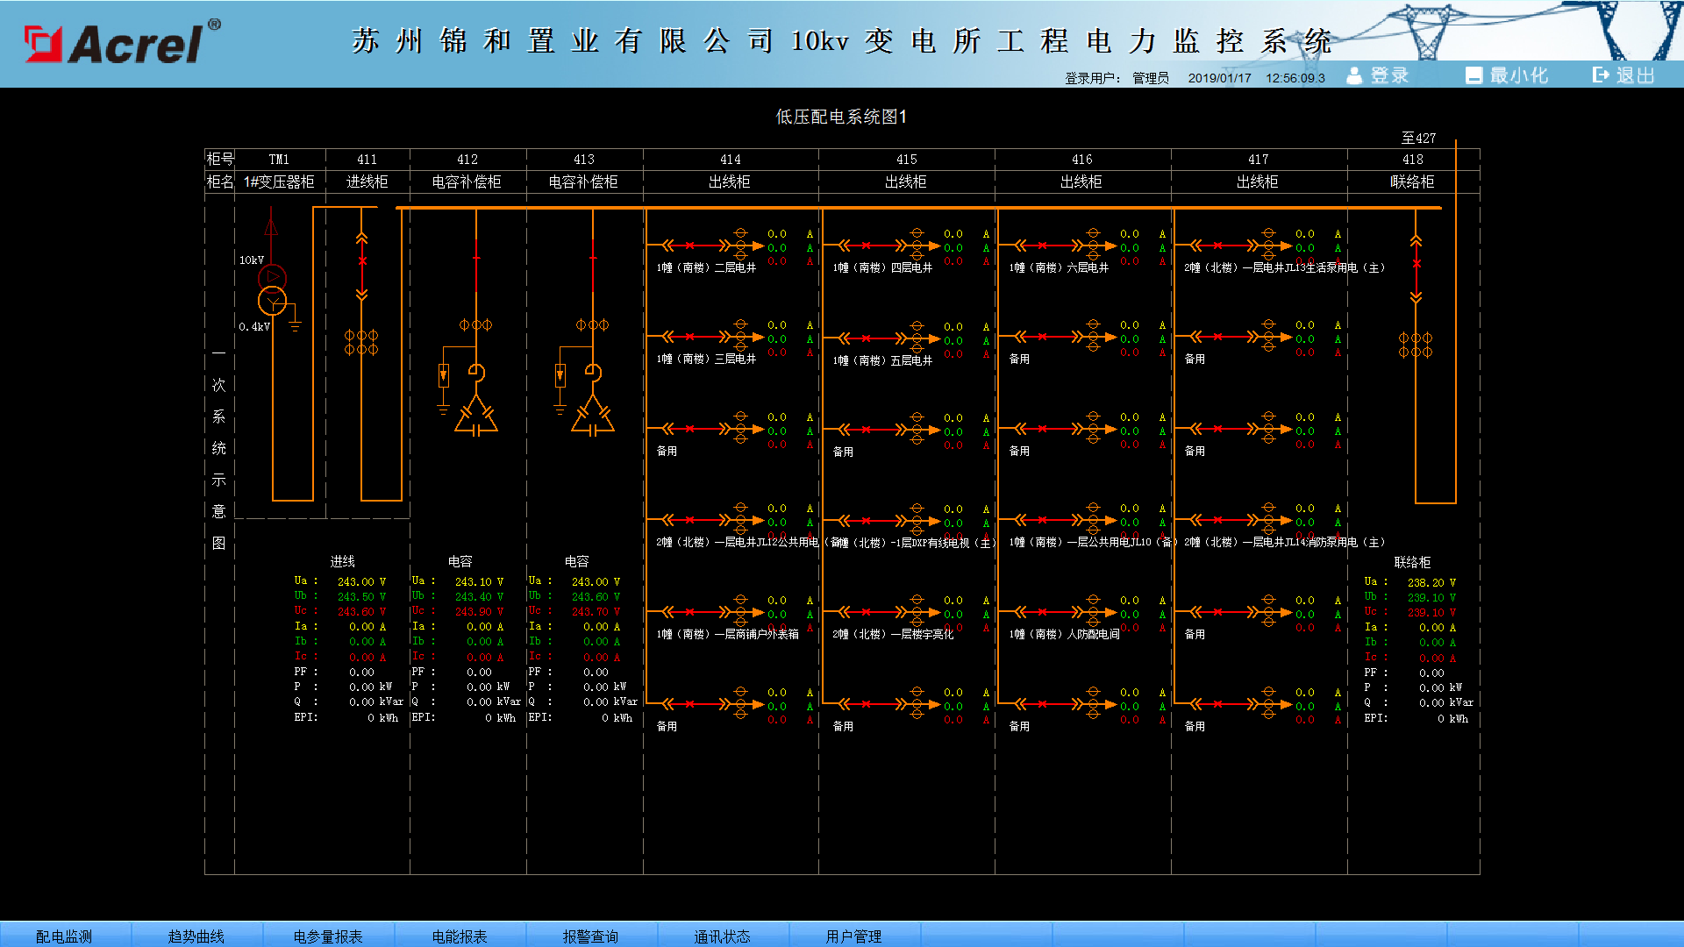Open the 电参量报表 tab
The width and height of the screenshot is (1684, 947).
tap(328, 936)
